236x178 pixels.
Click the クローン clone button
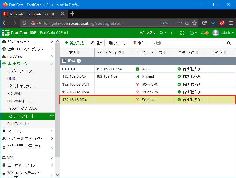click(x=118, y=43)
